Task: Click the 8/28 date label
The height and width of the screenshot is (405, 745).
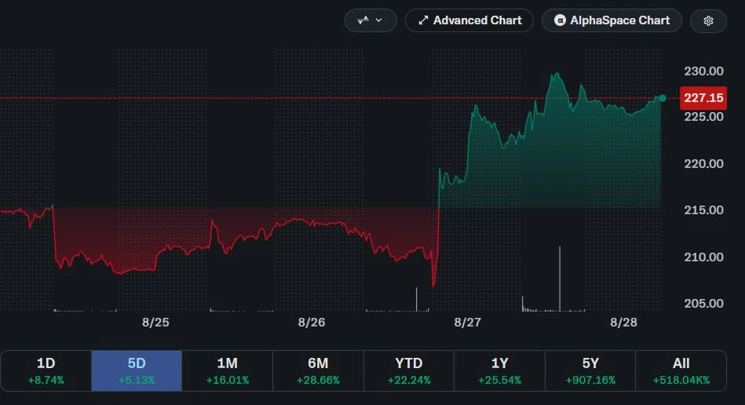Action: 623,323
